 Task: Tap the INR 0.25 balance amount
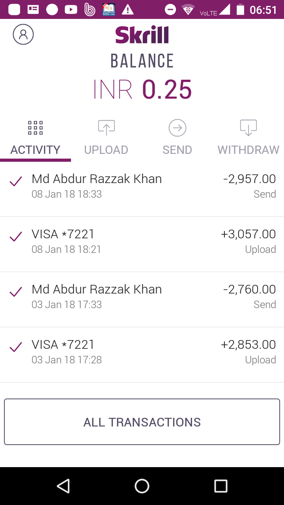142,90
